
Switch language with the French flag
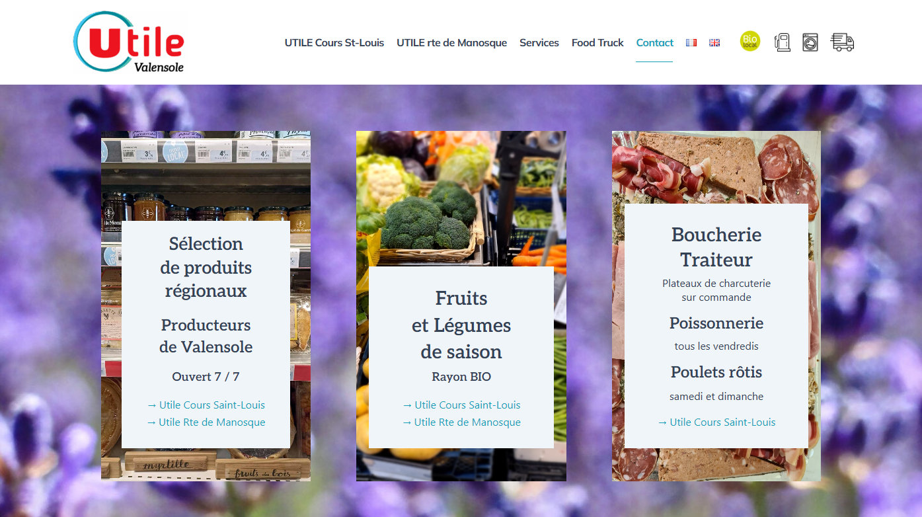click(x=691, y=42)
